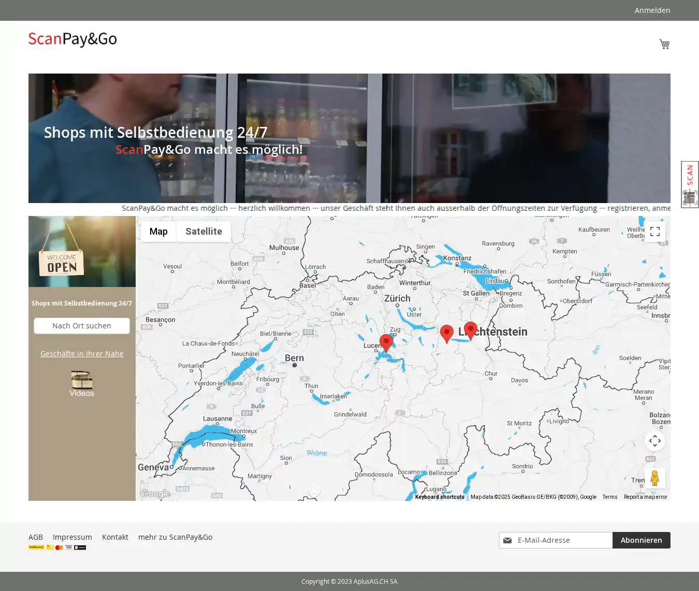The image size is (699, 591).
Task: Open the Videos film icon
Action: (x=82, y=383)
